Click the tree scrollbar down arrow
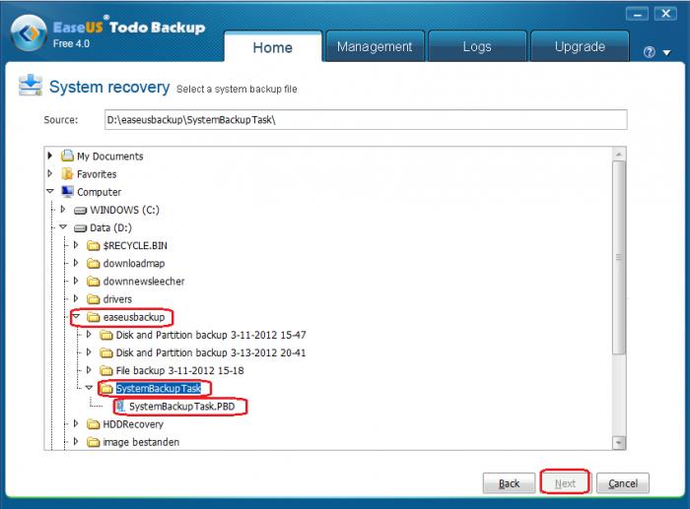 (619, 443)
